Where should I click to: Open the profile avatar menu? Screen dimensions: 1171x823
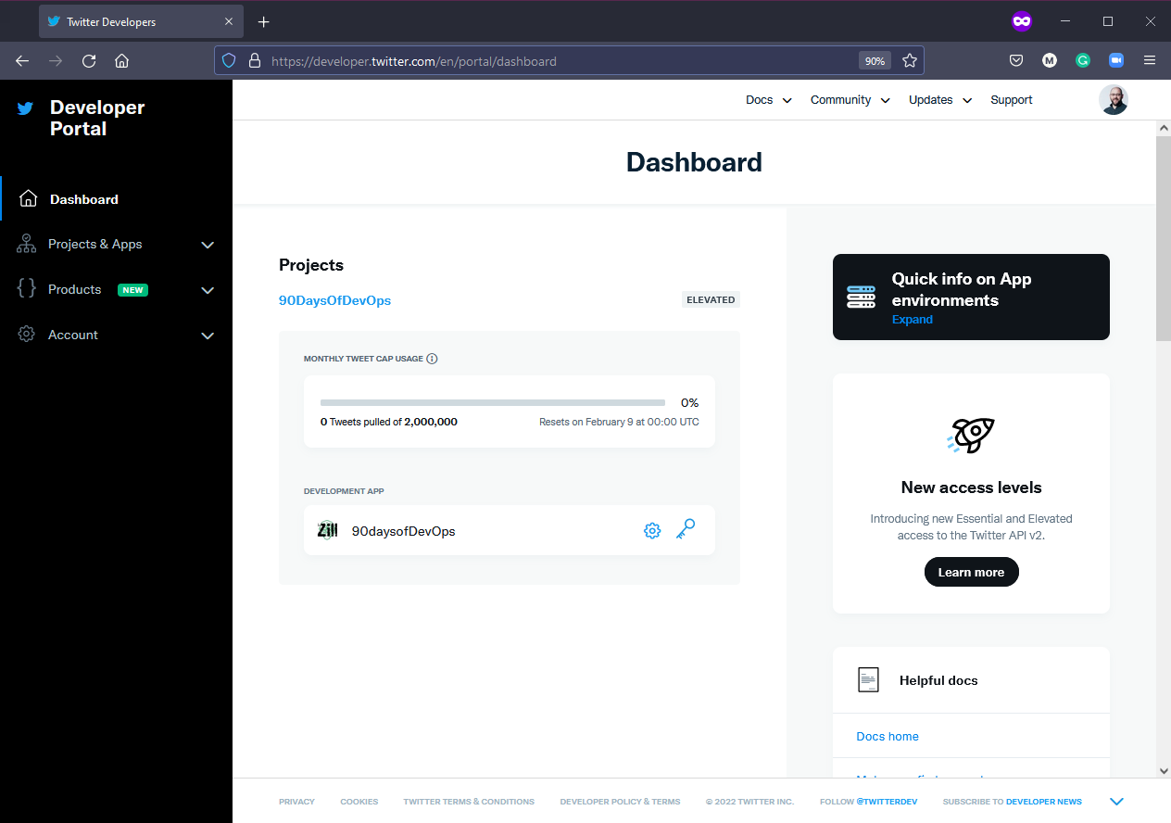(x=1114, y=99)
